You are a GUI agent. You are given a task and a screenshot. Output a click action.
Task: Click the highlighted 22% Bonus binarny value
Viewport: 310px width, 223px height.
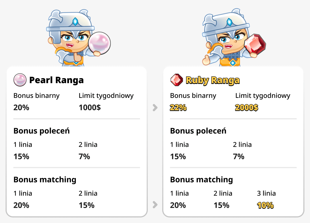[x=178, y=108]
